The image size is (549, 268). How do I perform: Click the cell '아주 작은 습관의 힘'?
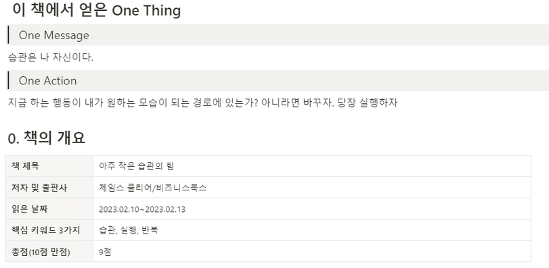(x=312, y=166)
